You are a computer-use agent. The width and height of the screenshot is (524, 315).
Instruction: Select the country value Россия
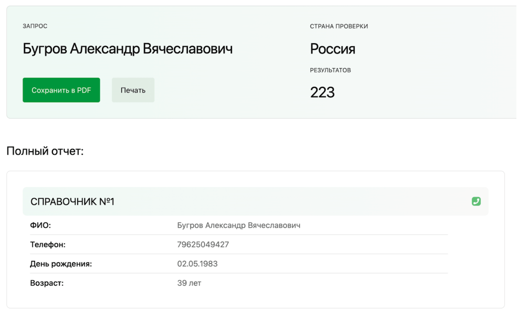pyautogui.click(x=333, y=49)
